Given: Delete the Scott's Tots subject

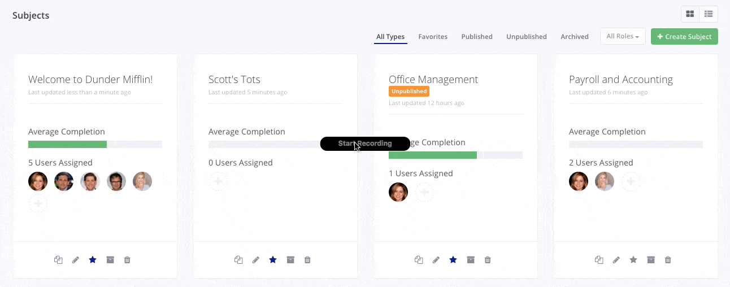Looking at the screenshot, I should pos(307,260).
